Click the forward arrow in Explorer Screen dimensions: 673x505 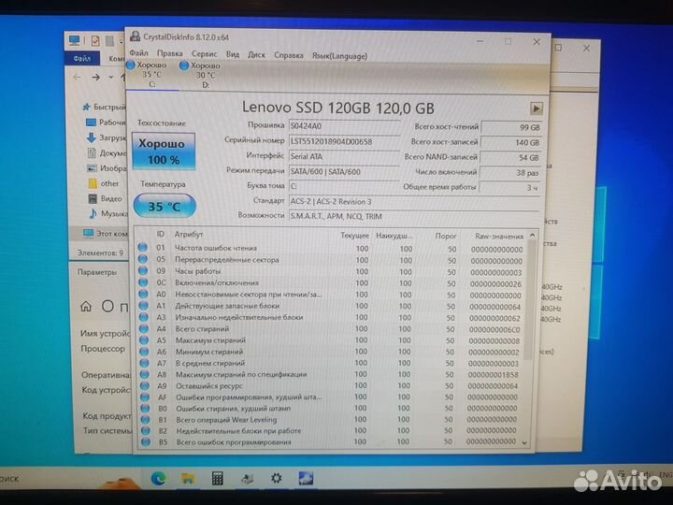coord(95,78)
